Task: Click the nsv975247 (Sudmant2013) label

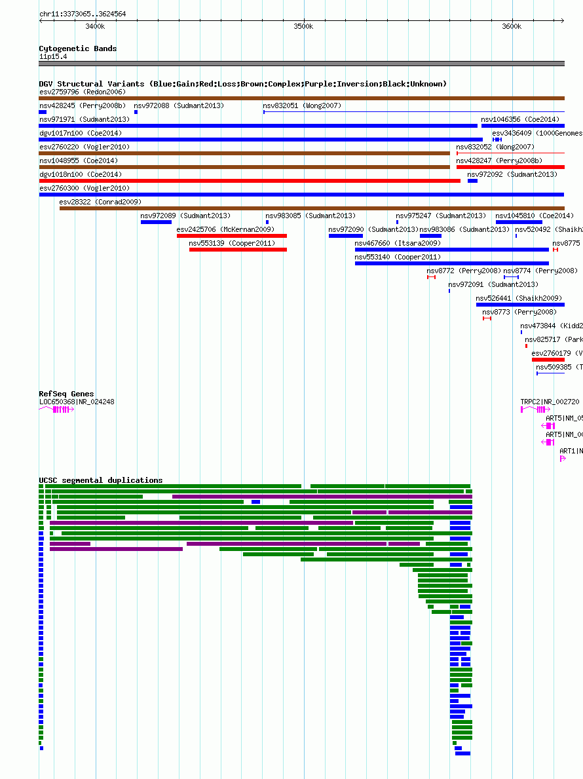Action: (441, 216)
